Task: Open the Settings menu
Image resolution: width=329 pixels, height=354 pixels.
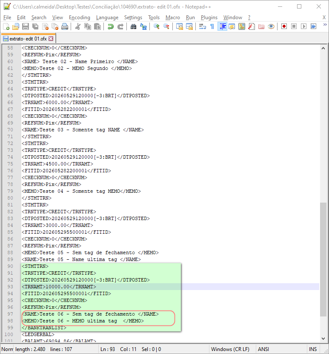Action: [133, 17]
